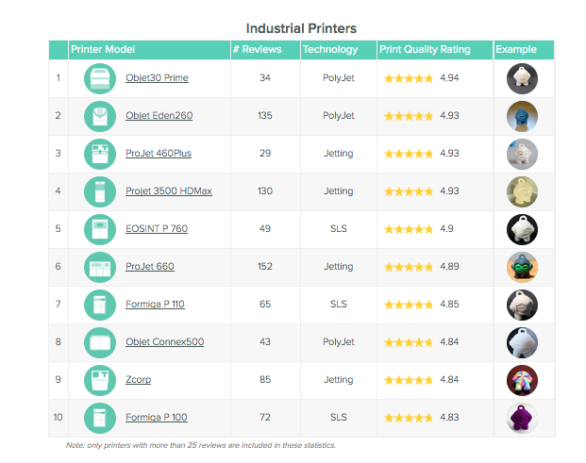This screenshot has height=463, width=586.
Task: Select SLS technology in EOSINT P 760 row
Action: (339, 228)
